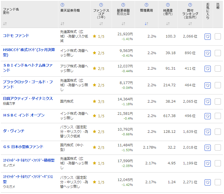Open help icon above 基準価額 header
This screenshot has height=194, width=224.
pos(123,5)
